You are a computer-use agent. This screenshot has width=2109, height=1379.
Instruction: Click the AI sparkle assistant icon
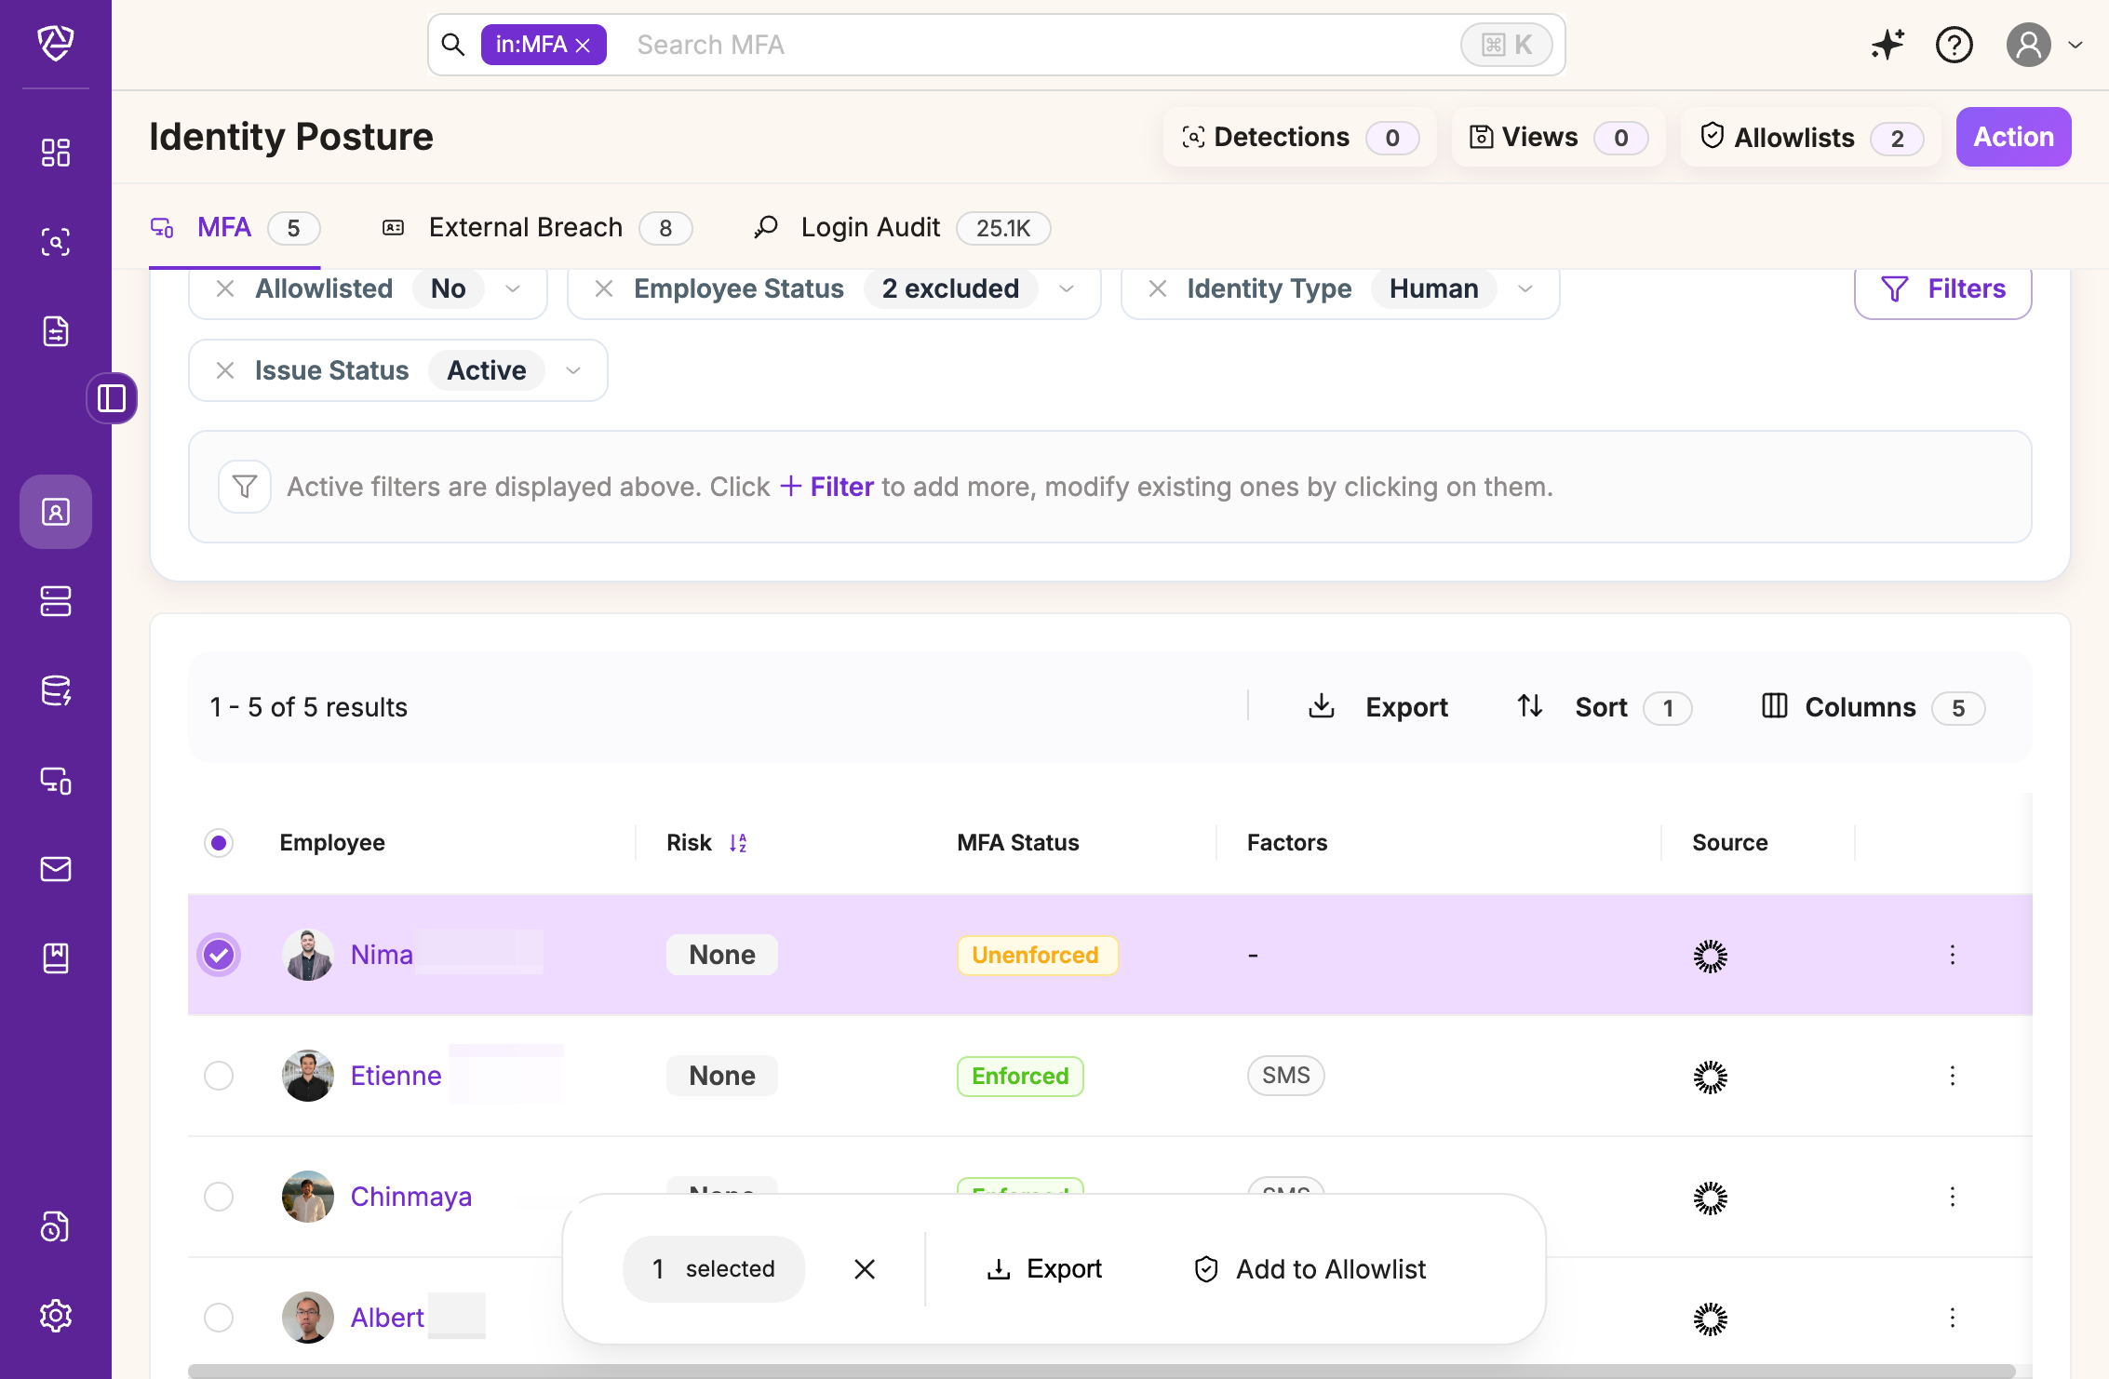pyautogui.click(x=1887, y=45)
